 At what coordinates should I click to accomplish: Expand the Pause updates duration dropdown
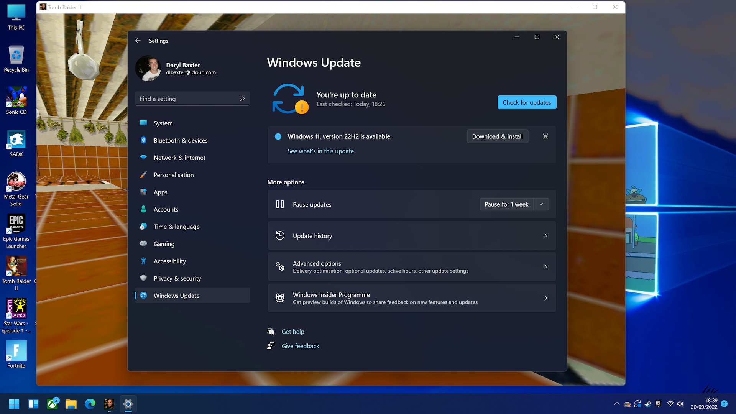[541, 204]
